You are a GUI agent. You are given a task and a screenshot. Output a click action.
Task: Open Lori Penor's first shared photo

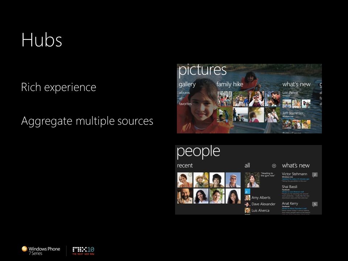point(287,104)
